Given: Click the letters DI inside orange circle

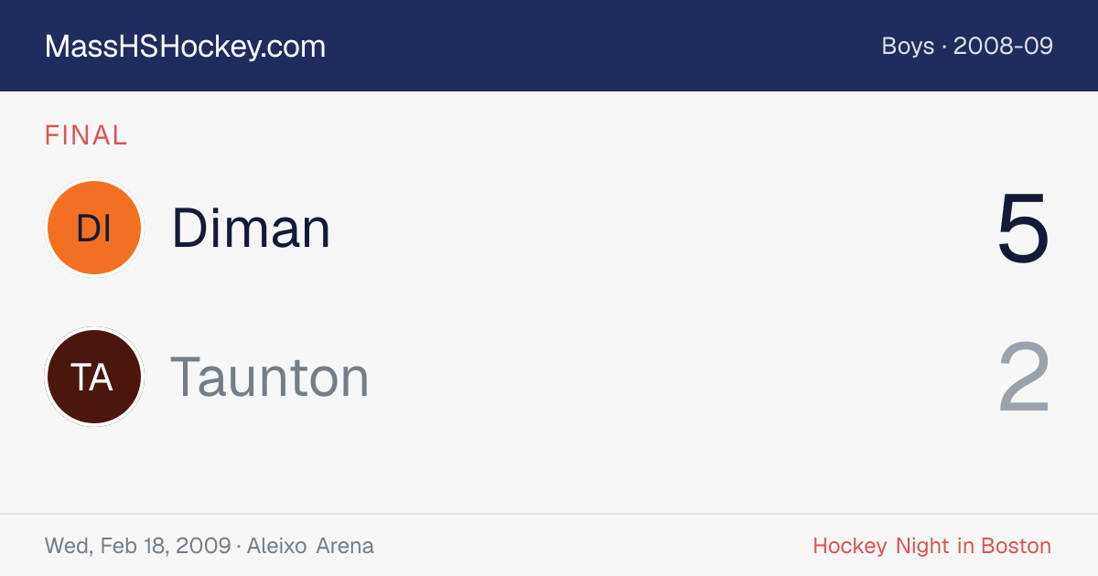Looking at the screenshot, I should pos(93,229).
